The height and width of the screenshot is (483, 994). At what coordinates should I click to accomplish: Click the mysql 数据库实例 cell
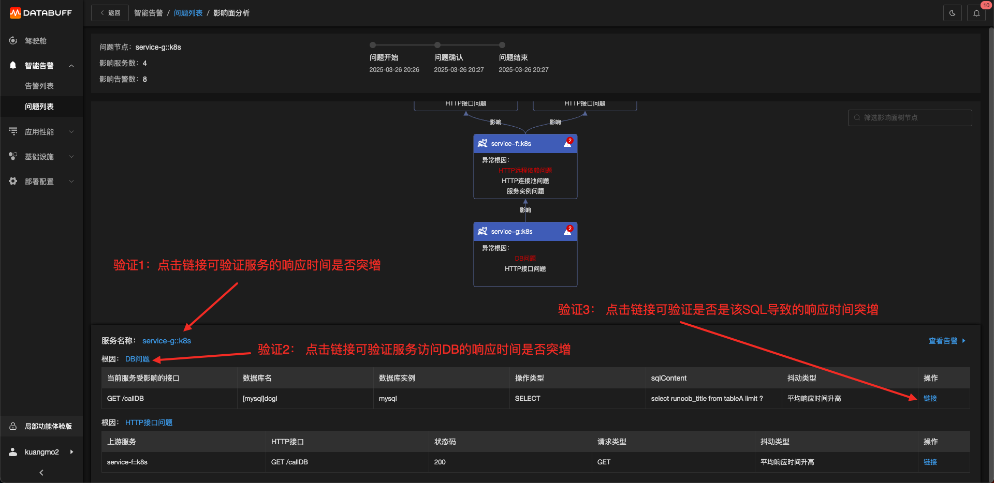(441, 398)
